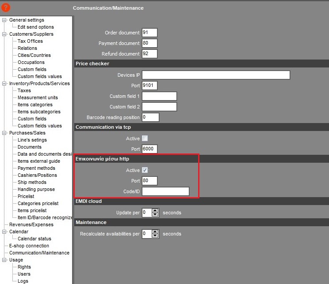Viewport: 329px width, 284px height.
Task: Select Categories pricelist tree item
Action: [x=38, y=203]
